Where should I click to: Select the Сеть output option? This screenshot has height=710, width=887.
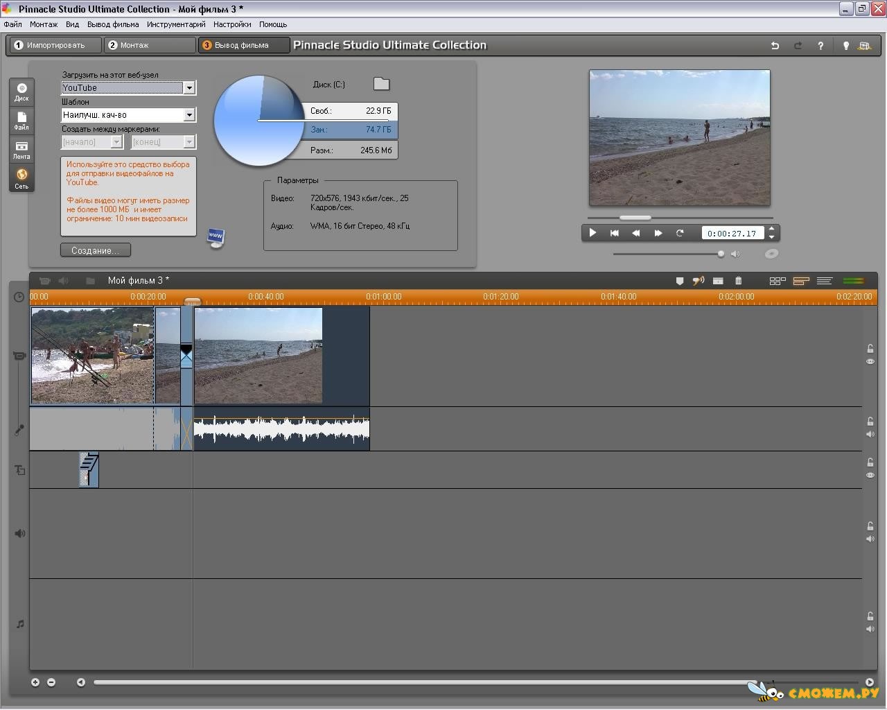click(x=21, y=179)
